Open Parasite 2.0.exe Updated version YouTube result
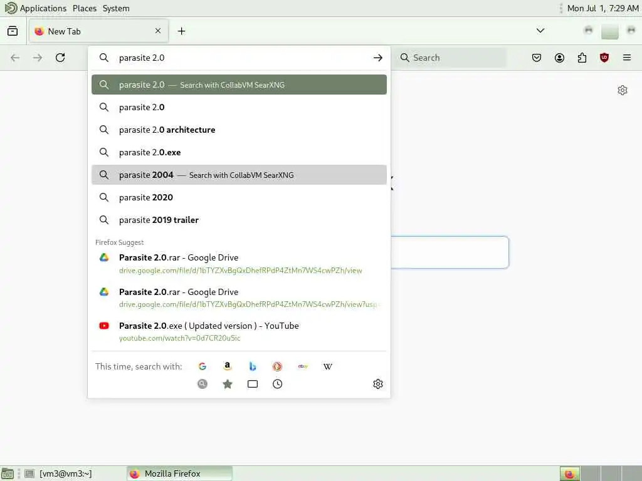Viewport: 642px width, 481px height. click(239, 332)
